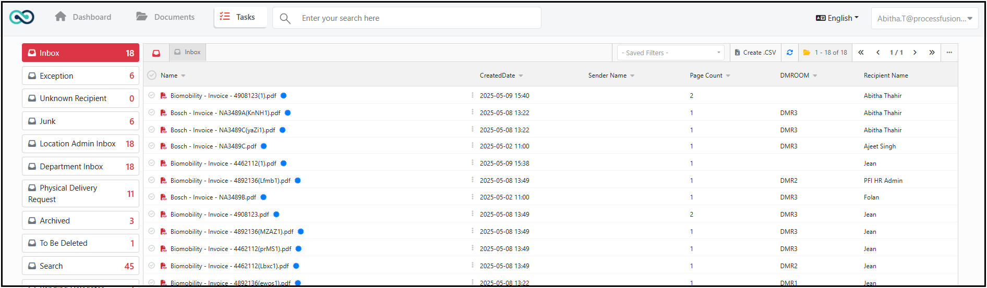Go to previous page arrow
This screenshot has height=288, width=987.
click(x=878, y=53)
